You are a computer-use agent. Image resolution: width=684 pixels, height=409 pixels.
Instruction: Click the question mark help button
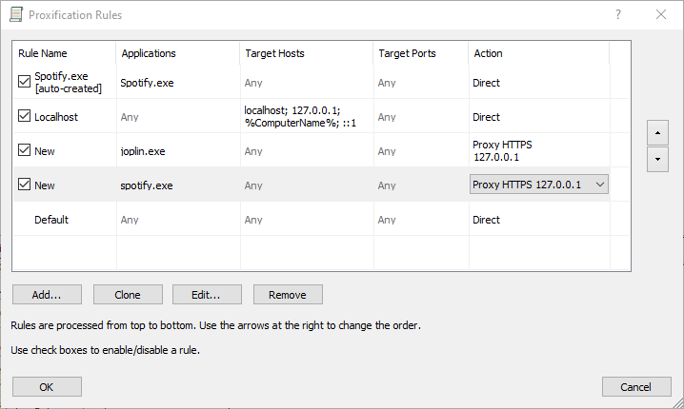[618, 15]
